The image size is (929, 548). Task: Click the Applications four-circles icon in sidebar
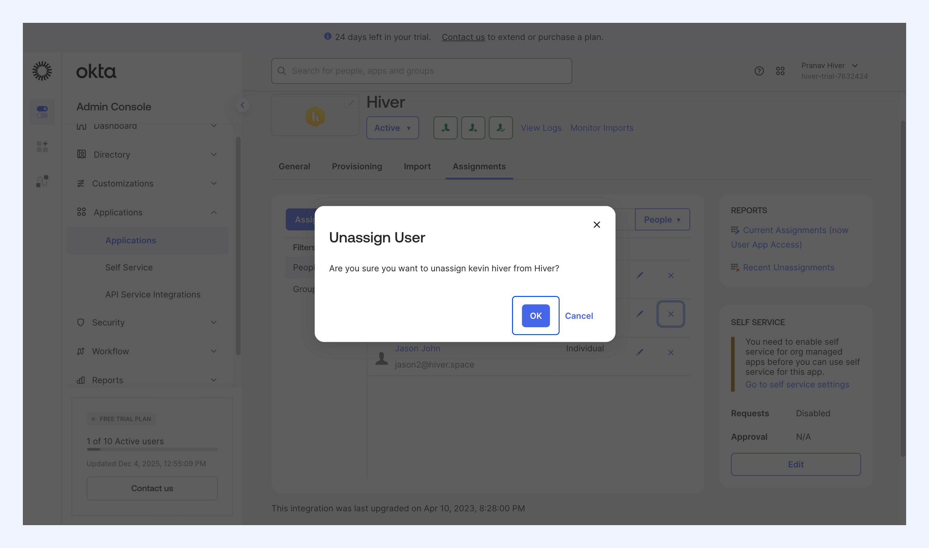[81, 212]
